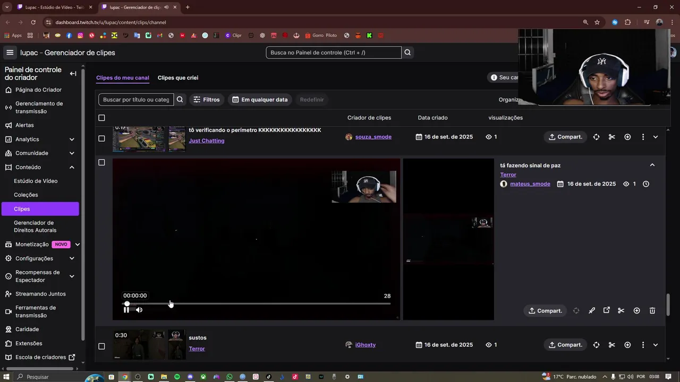The width and height of the screenshot is (680, 382).
Task: Open three-dot menu for sustos clip
Action: coord(643,345)
